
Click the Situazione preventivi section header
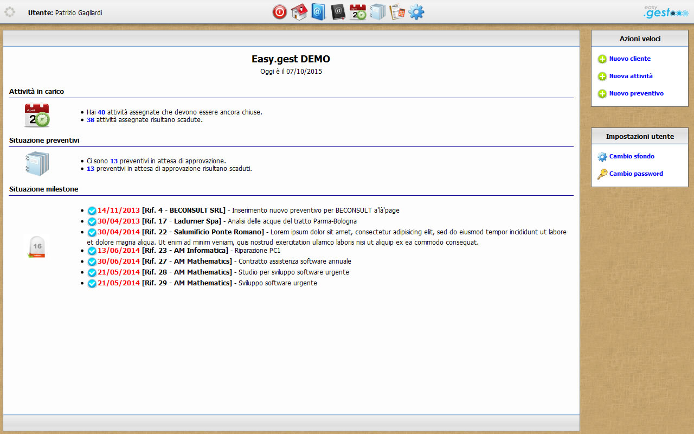(x=44, y=140)
